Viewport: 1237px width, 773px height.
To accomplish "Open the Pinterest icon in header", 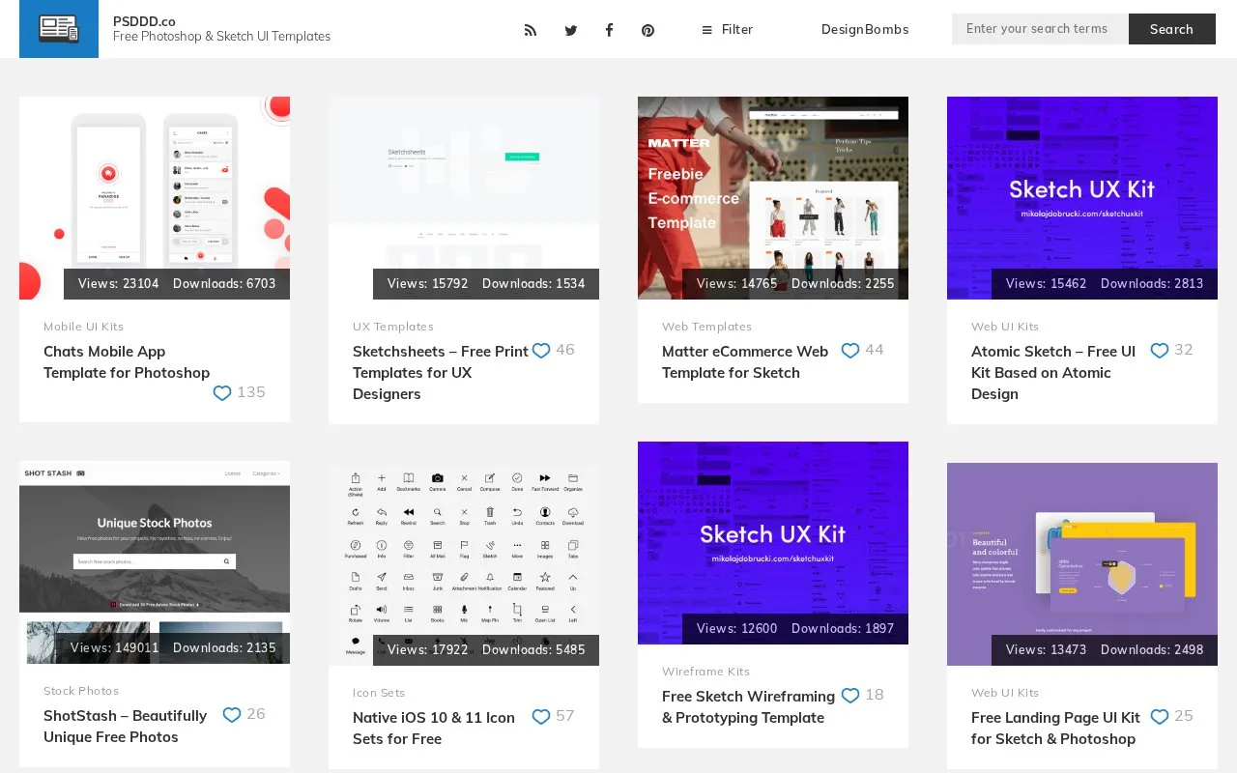I will [x=648, y=30].
